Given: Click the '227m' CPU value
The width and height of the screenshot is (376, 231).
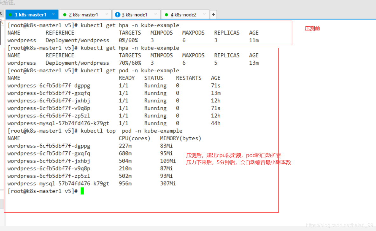Looking at the screenshot, I should 125,146.
